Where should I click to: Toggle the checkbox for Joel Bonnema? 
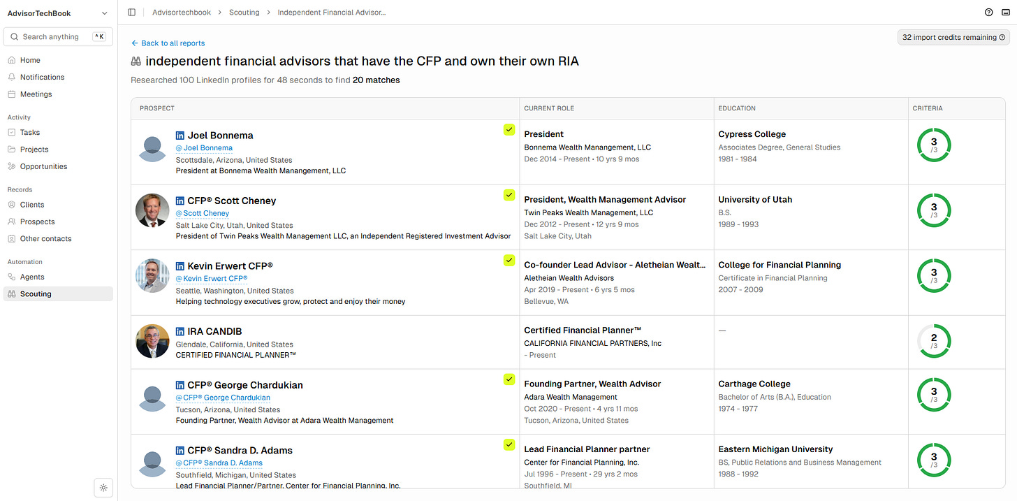point(509,130)
